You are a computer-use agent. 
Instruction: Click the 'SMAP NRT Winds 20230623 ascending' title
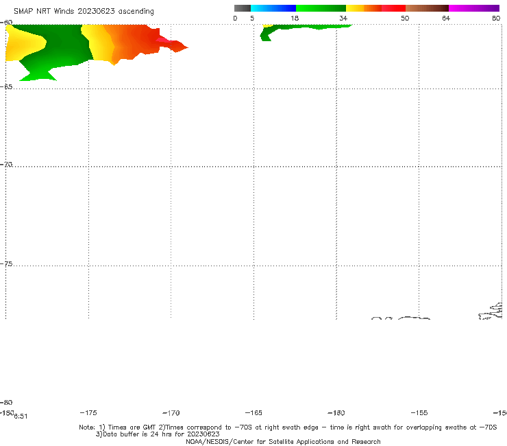(x=84, y=11)
